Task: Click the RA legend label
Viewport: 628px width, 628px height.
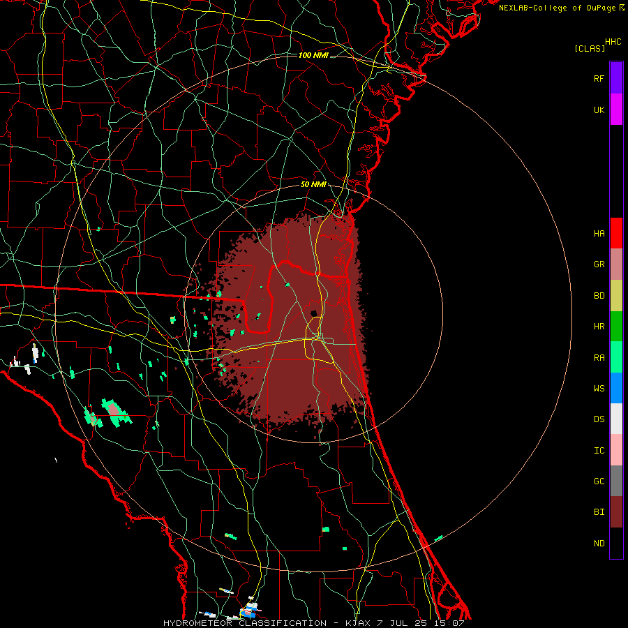Action: pyautogui.click(x=599, y=358)
